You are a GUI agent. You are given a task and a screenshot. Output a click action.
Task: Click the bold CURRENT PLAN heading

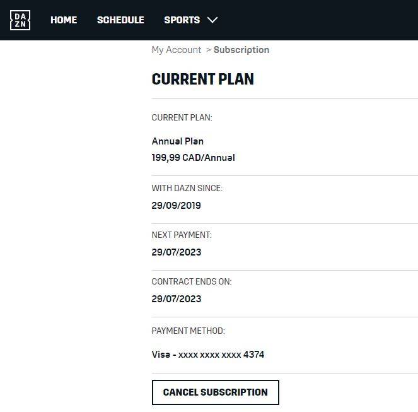point(203,79)
